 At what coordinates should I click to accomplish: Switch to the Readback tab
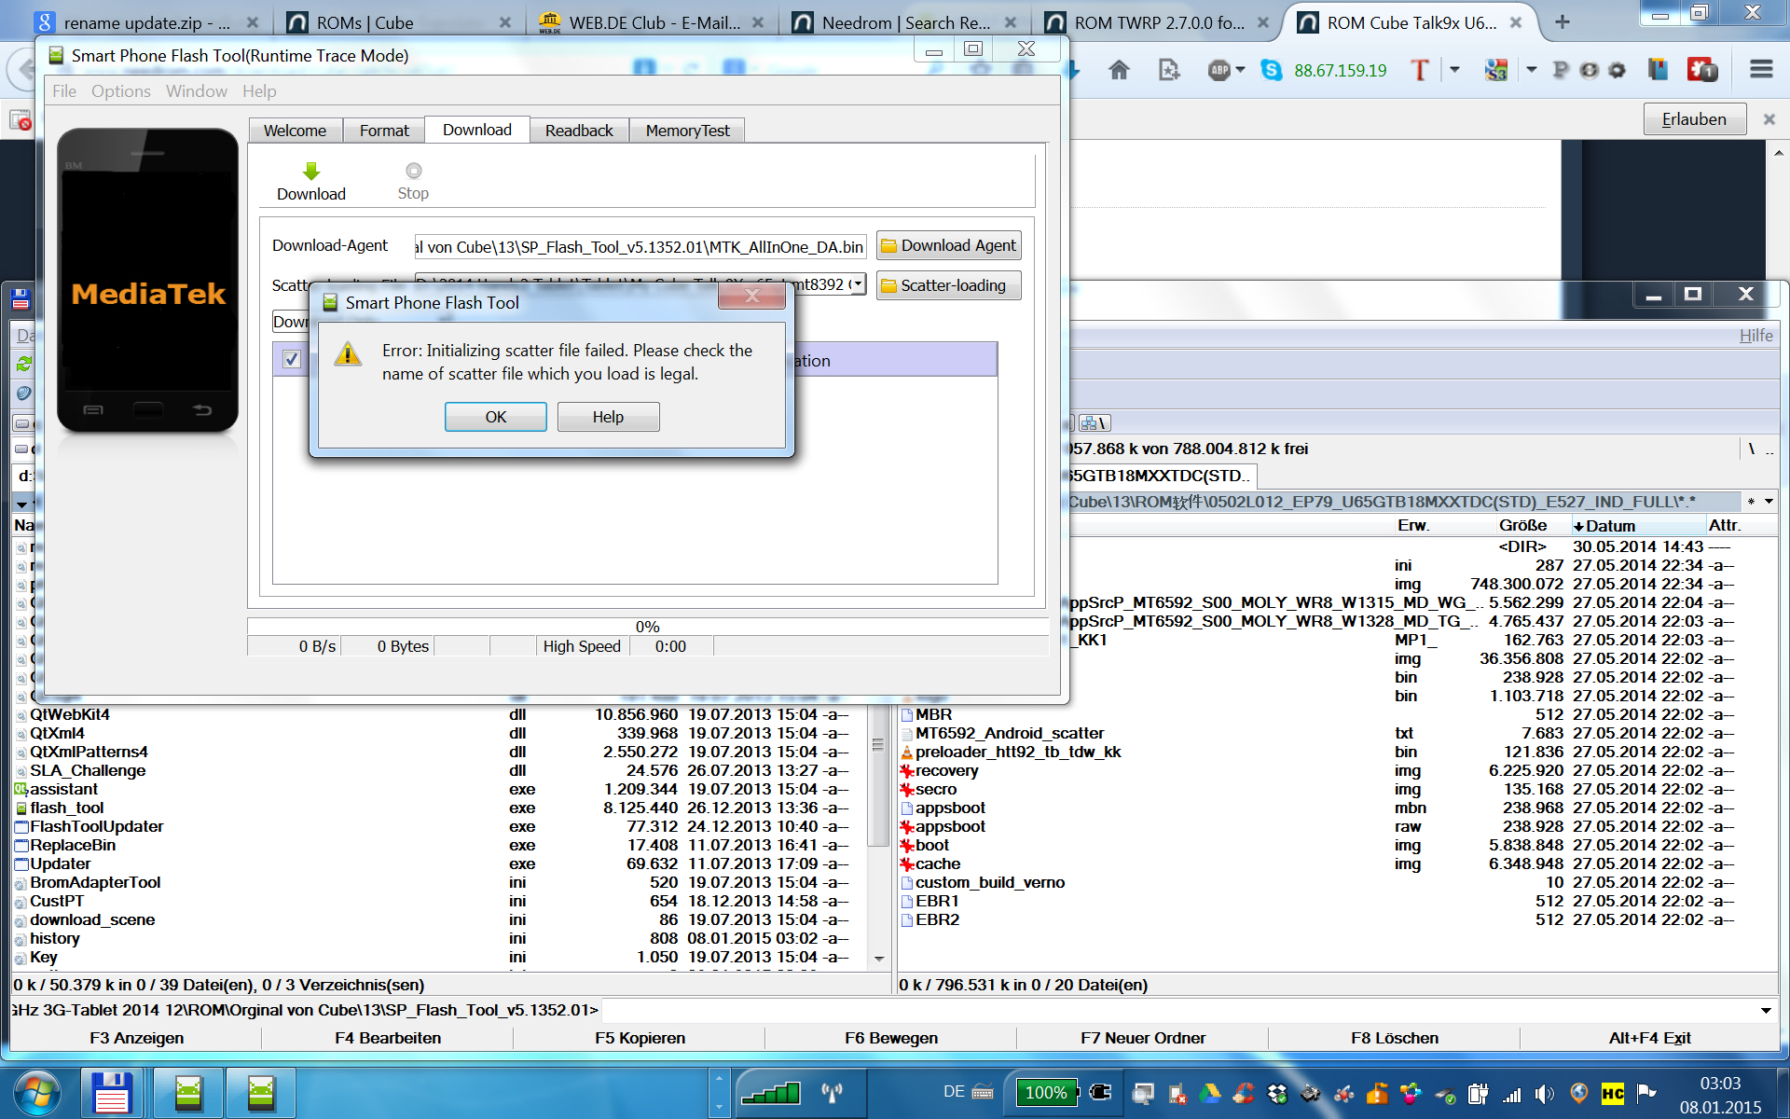point(579,131)
